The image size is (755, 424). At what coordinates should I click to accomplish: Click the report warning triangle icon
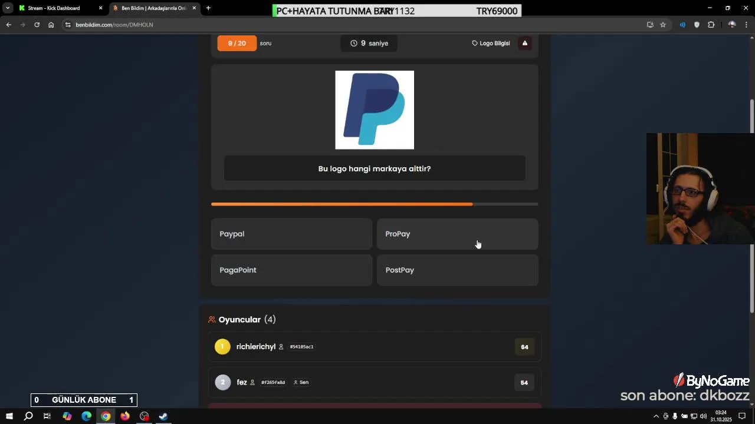(x=525, y=43)
